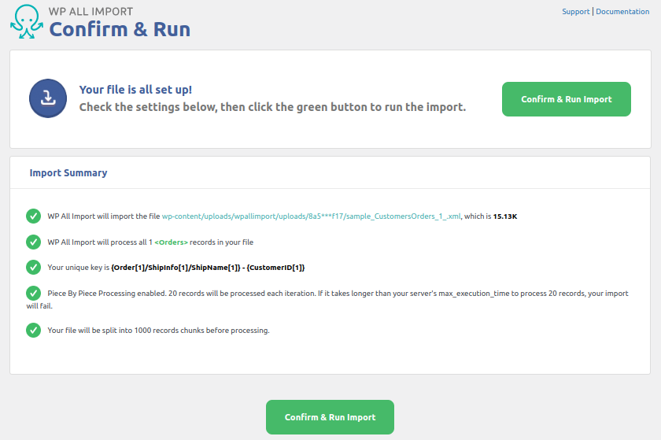661x440 pixels.
Task: Click the green checkmark beside Orders records line
Action: pyautogui.click(x=33, y=242)
